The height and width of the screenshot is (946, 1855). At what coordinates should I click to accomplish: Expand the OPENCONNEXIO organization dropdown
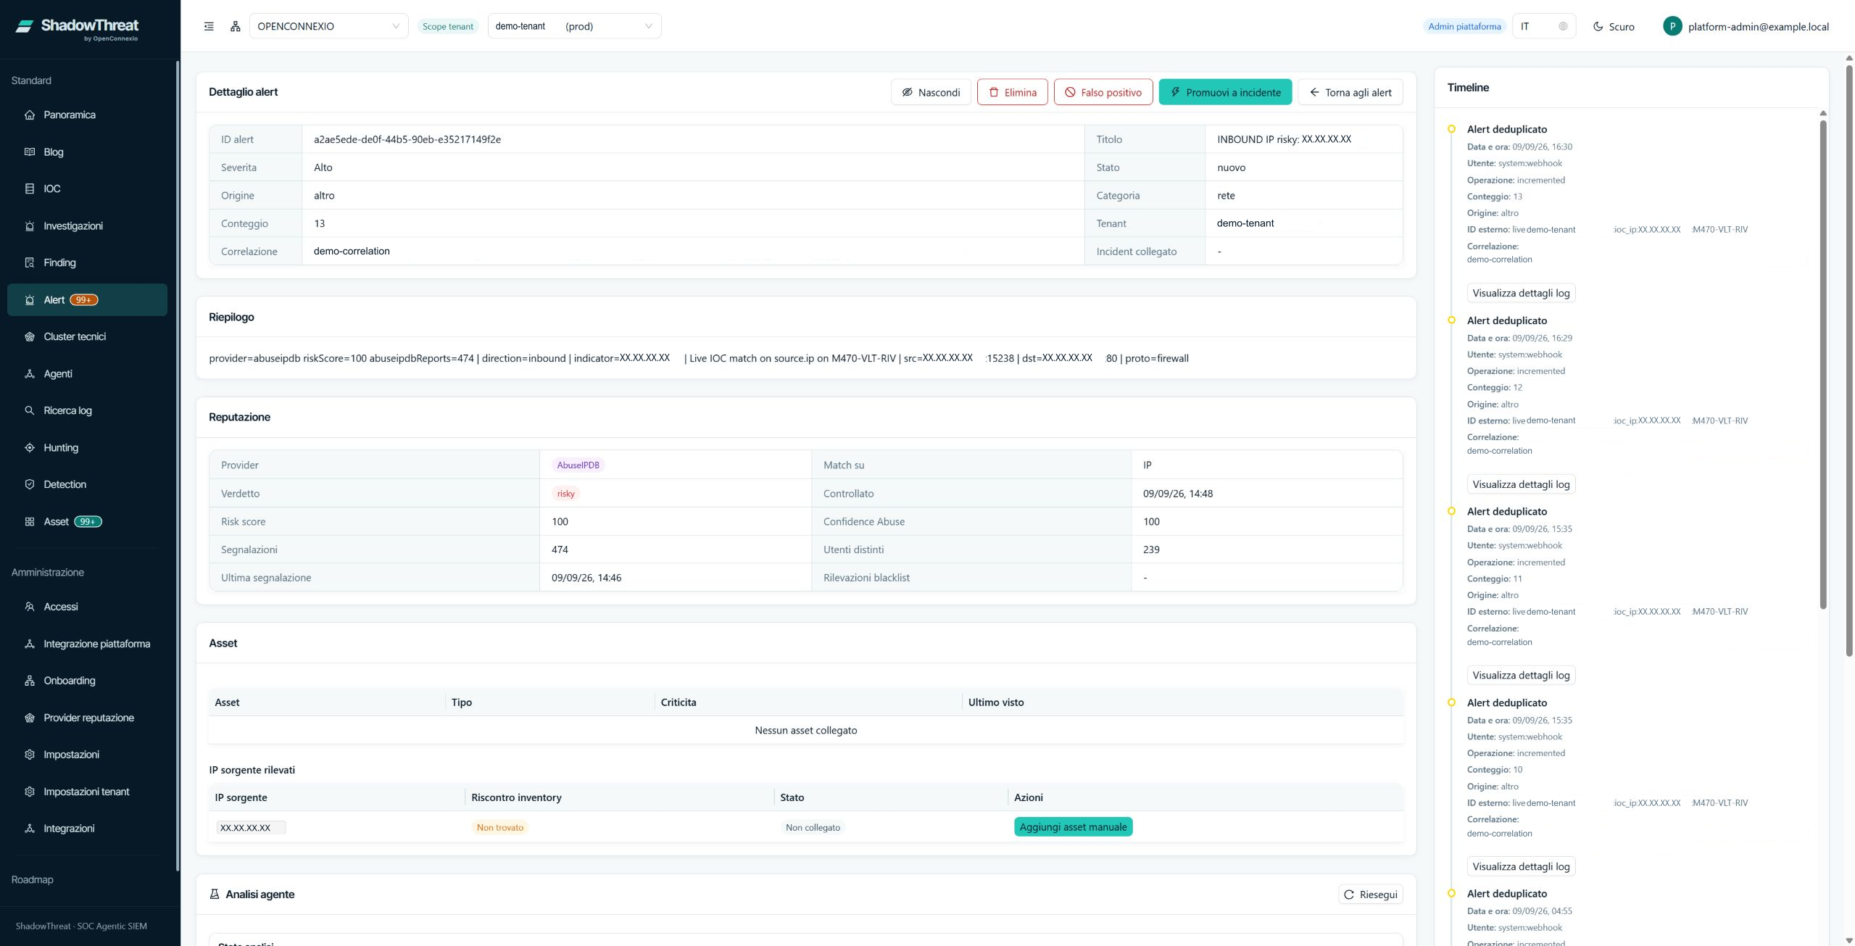tap(328, 26)
